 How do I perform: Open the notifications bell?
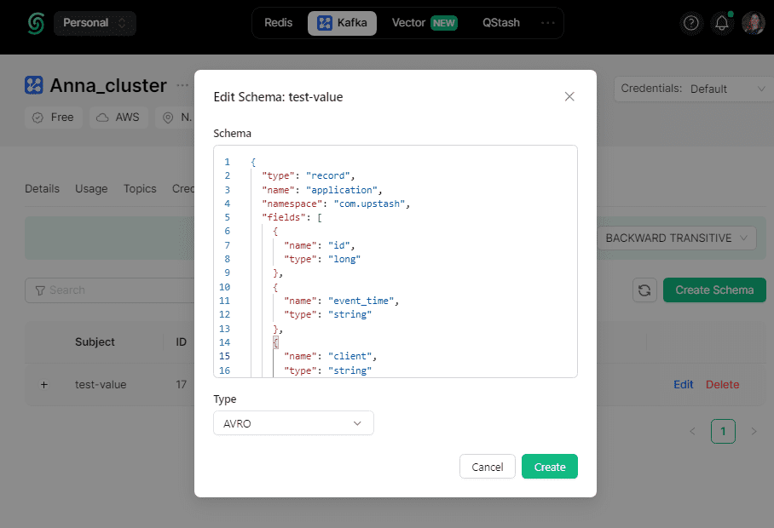point(722,23)
